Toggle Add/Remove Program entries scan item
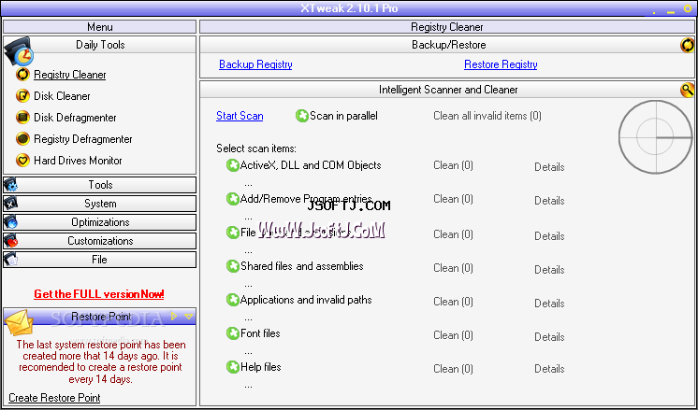This screenshot has height=410, width=698. [233, 199]
